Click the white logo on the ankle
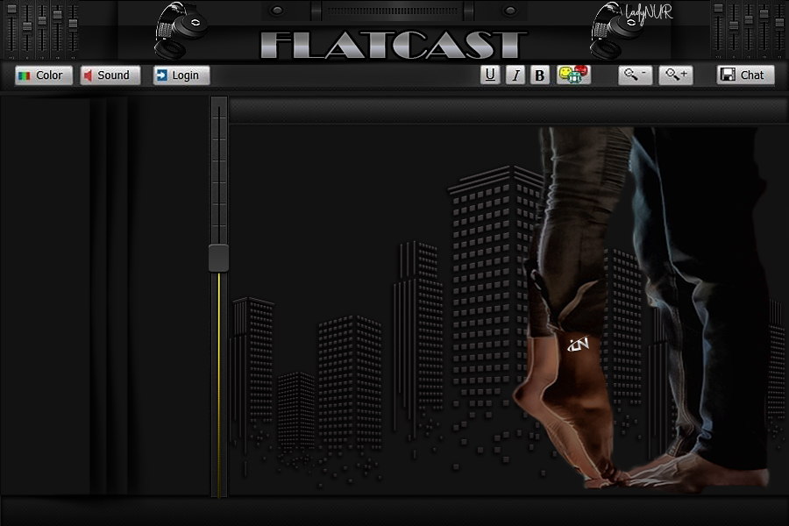Image resolution: width=789 pixels, height=526 pixels. (x=578, y=344)
